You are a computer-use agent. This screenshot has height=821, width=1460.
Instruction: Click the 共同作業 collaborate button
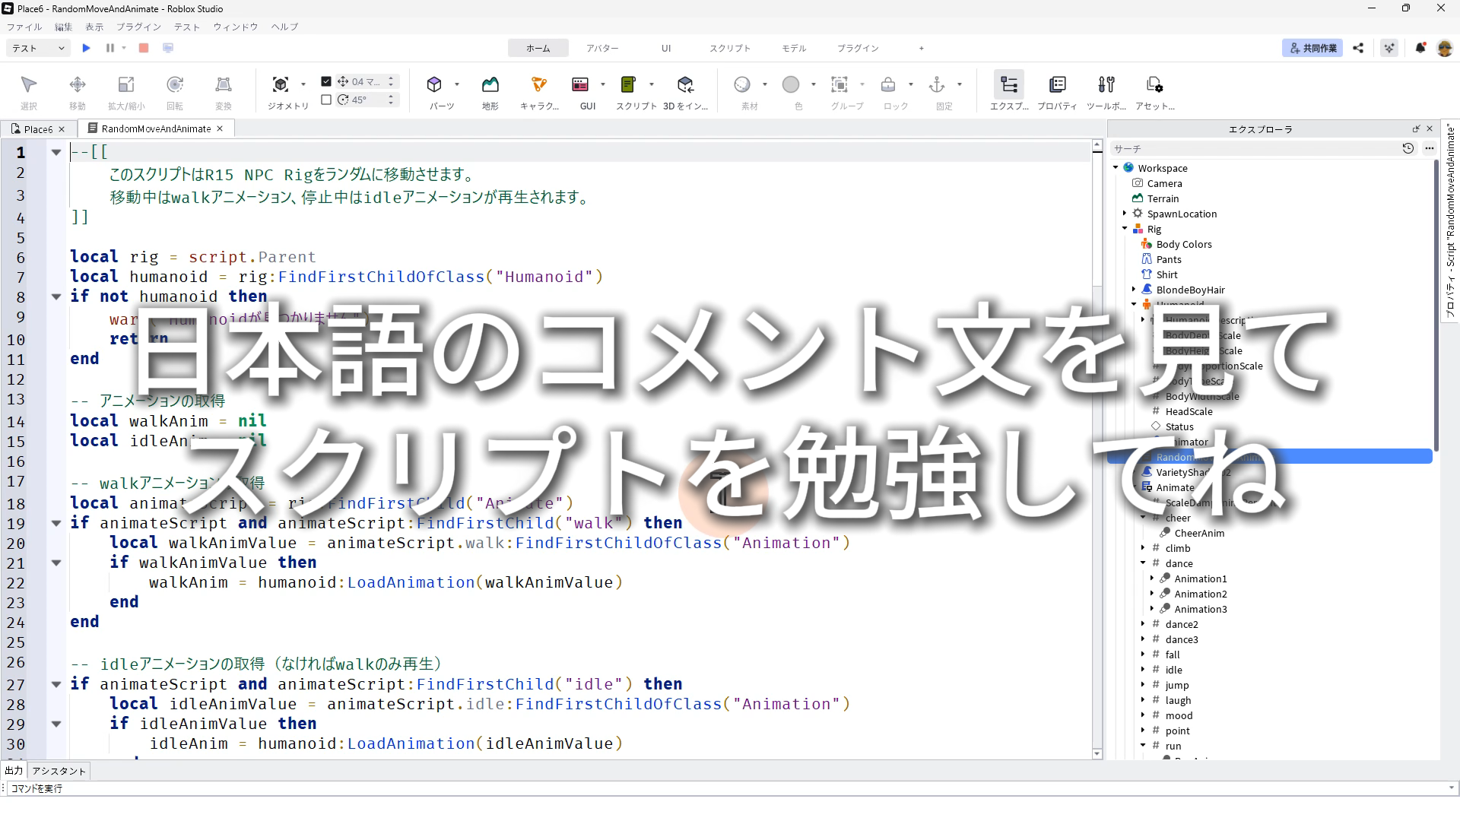1312,48
